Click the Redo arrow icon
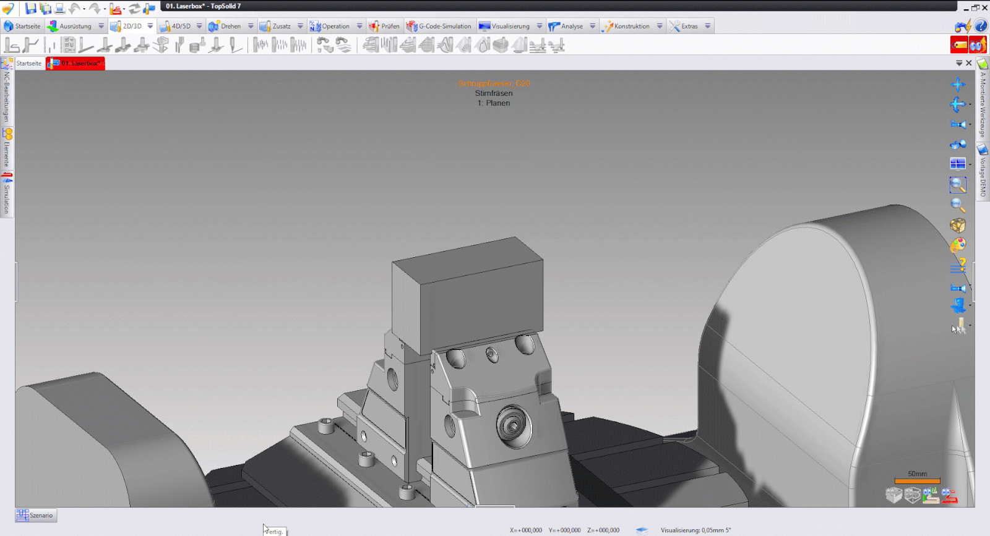Image resolution: width=990 pixels, height=536 pixels. pyautogui.click(x=95, y=9)
